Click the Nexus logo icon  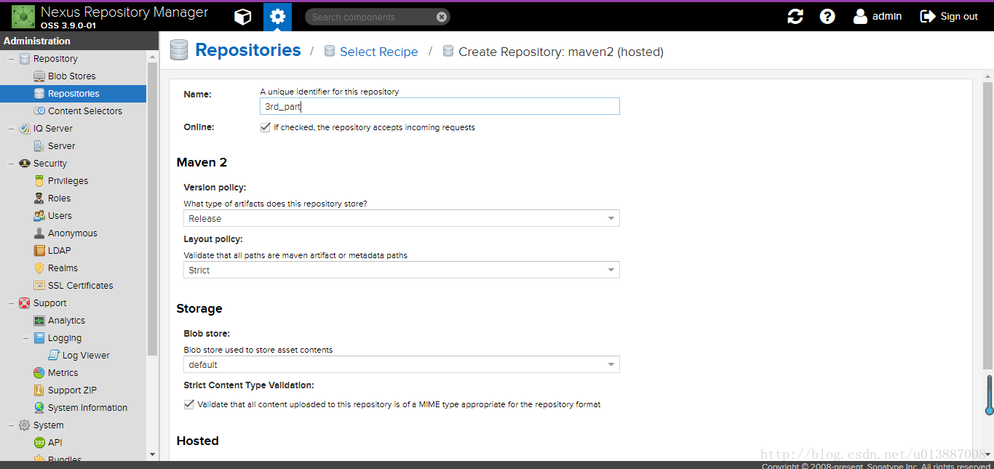pyautogui.click(x=23, y=16)
